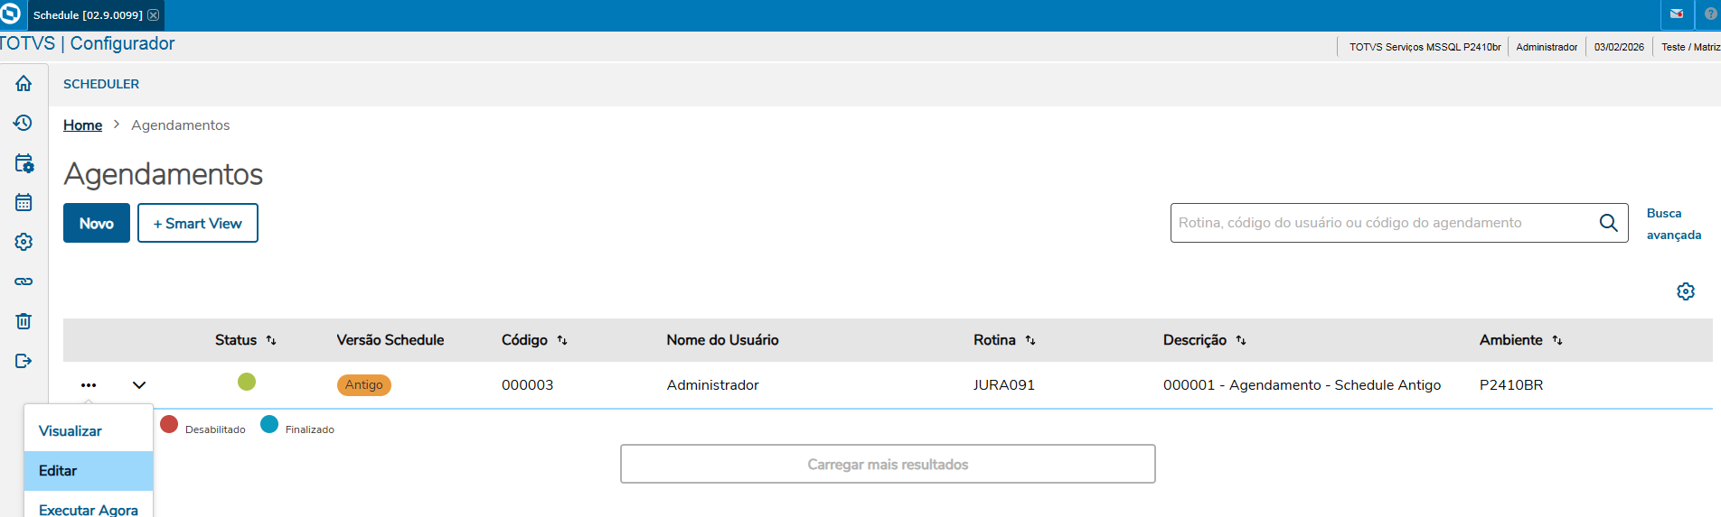Screen dimensions: 1721x517
Task: Close the Schedule [02.9.0099] tab
Action: 154,15
